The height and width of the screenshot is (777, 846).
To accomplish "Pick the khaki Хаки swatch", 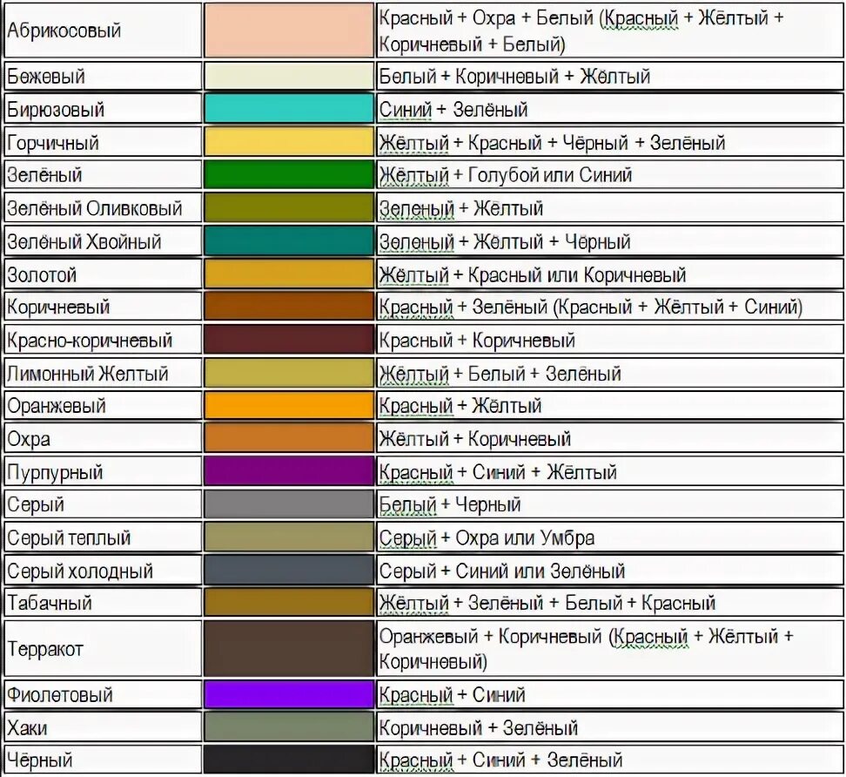I will tap(289, 727).
